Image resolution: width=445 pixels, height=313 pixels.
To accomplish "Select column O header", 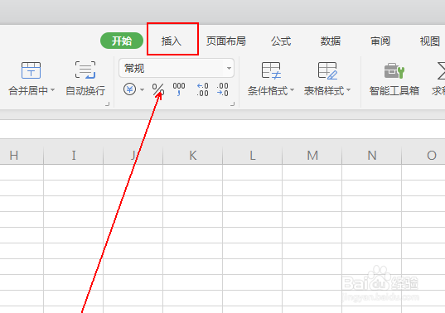I will (x=423, y=156).
